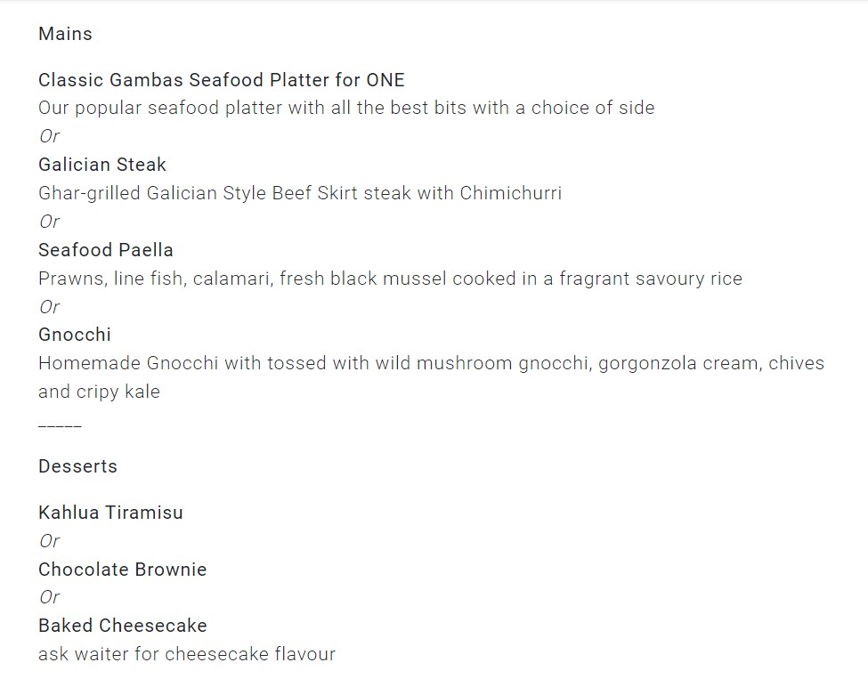Click the Galician Steak dish title
Viewport: 868px width, 687px height.
(x=101, y=165)
